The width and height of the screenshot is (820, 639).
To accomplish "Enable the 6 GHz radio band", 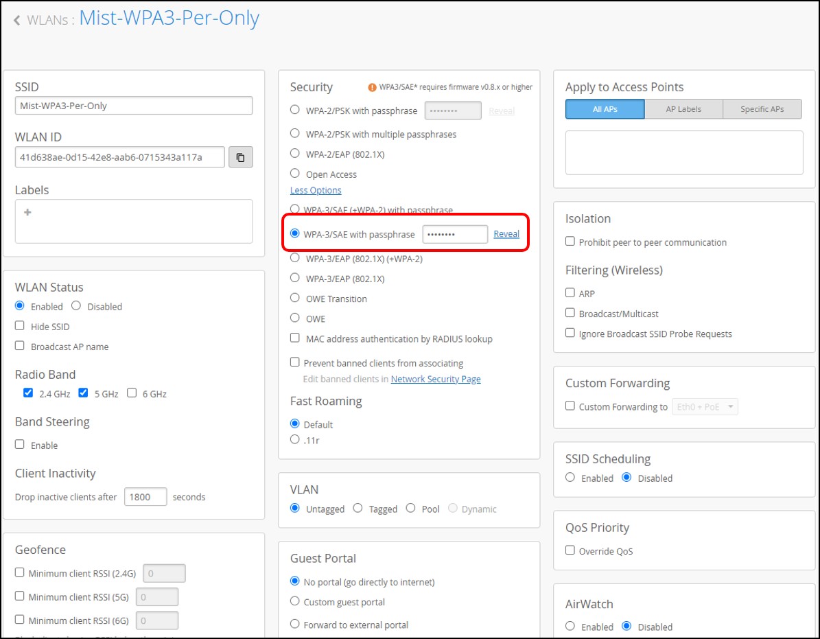I will (131, 393).
